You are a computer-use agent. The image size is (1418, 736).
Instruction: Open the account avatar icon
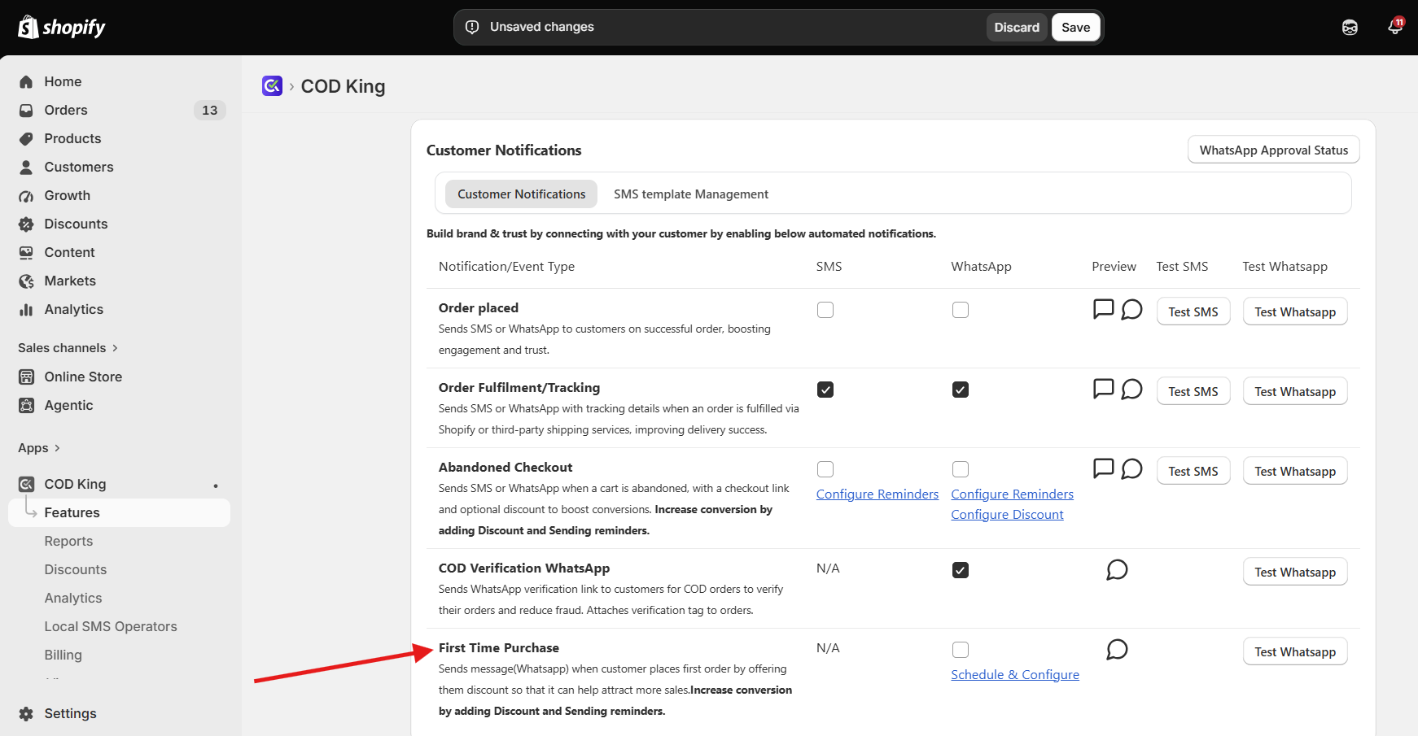[x=1350, y=28]
